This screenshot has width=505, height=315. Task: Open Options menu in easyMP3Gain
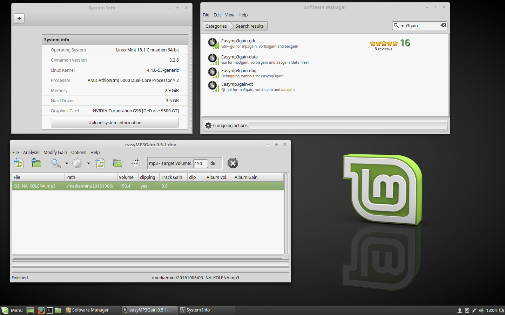79,153
